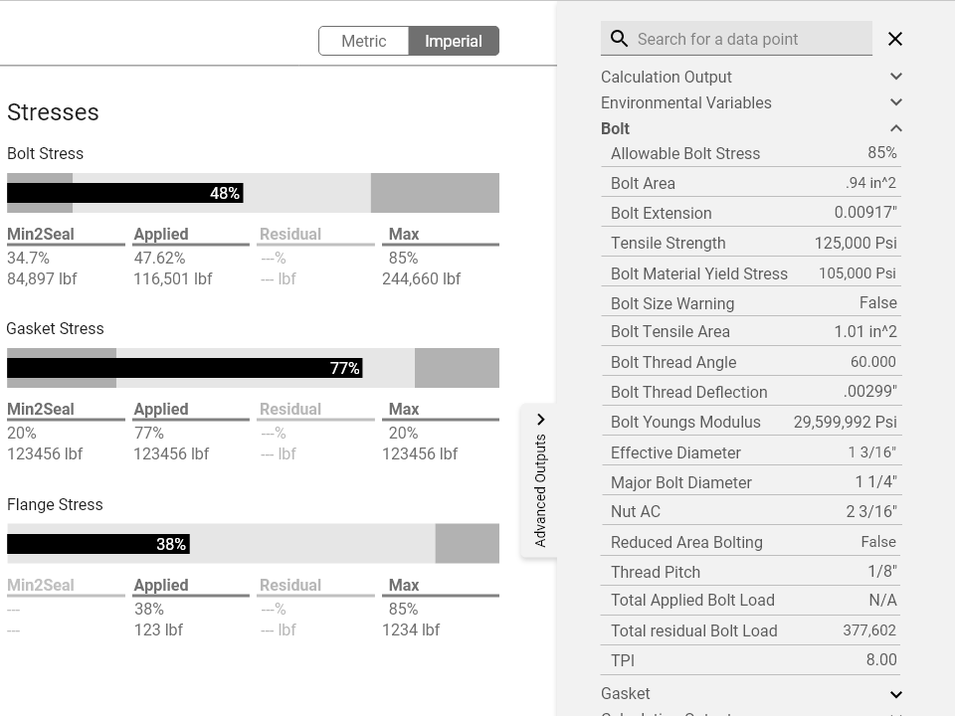Click the search magnifier icon
Image resolution: width=955 pixels, height=716 pixels.
pyautogui.click(x=619, y=38)
